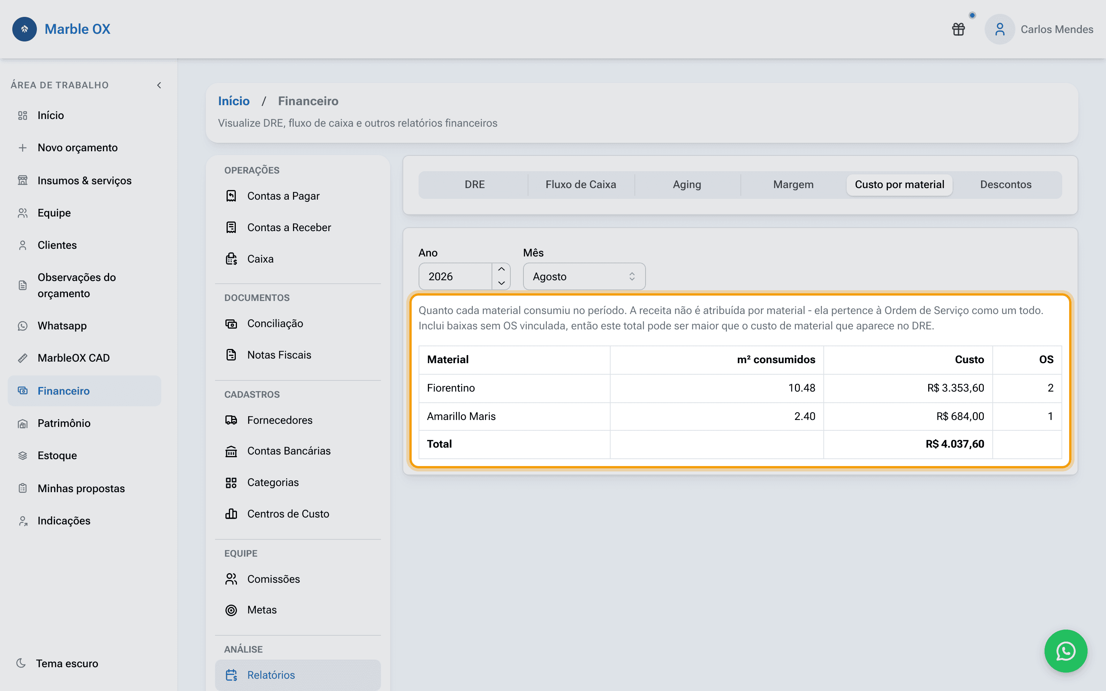The height and width of the screenshot is (691, 1106).
Task: Click the Metas target icon
Action: click(231, 610)
